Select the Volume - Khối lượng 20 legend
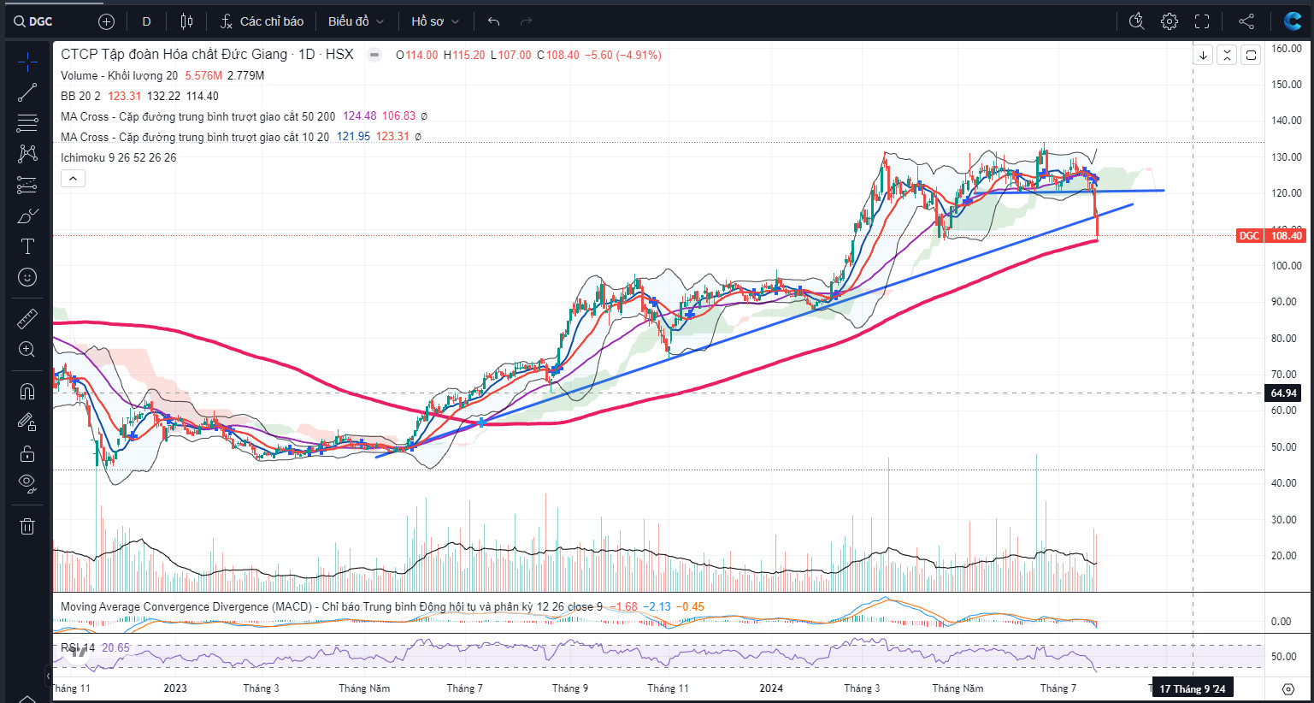This screenshot has height=703, width=1314. (x=119, y=75)
